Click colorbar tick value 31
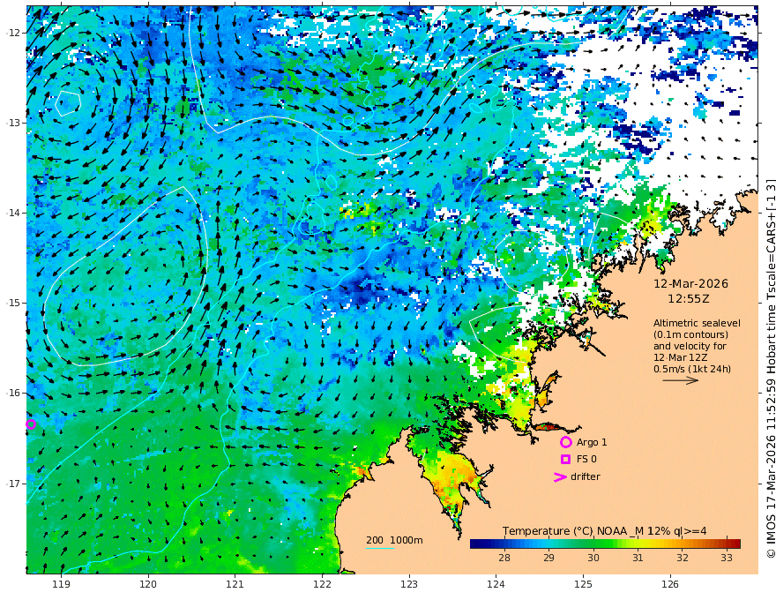The height and width of the screenshot is (600, 776). [638, 558]
